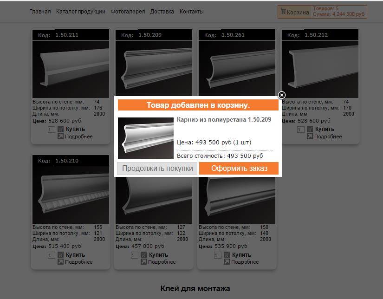
Task: Focus quantity field for 535 900 руб item
Action: (x=217, y=255)
